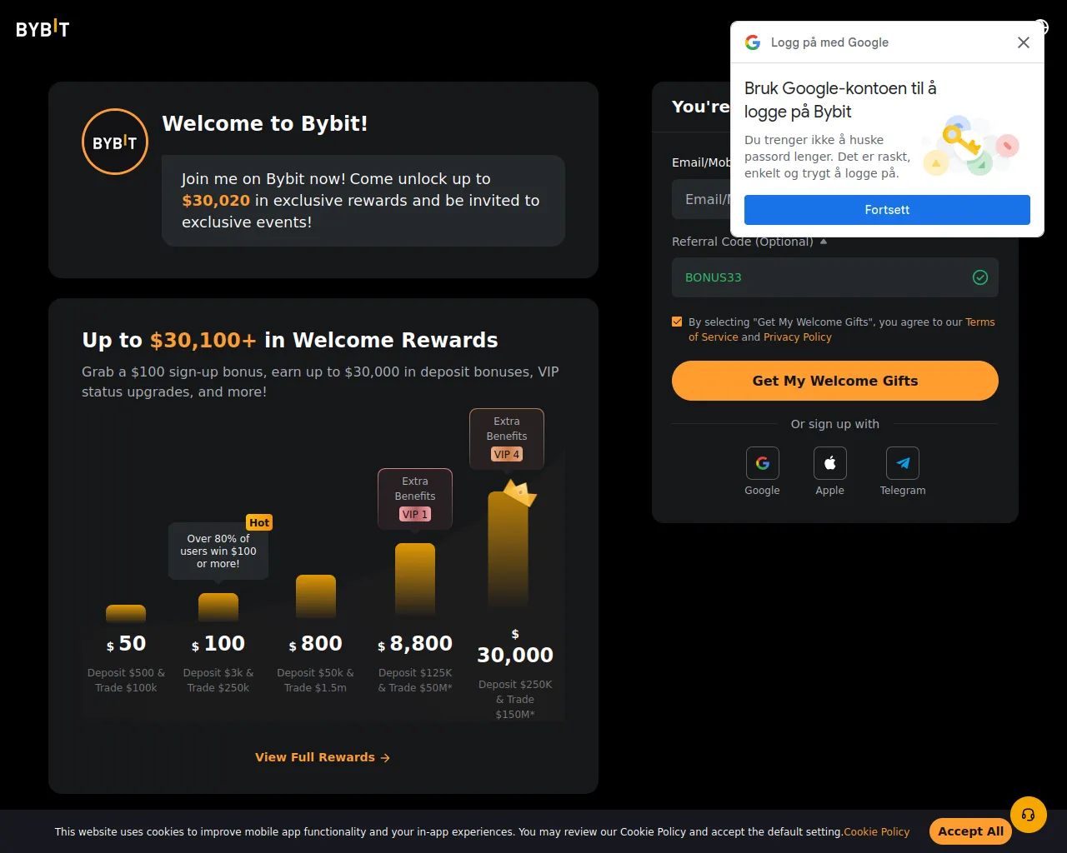Click the "Deposit $50k & Trade $1.5m" text
Viewport: 1067px width, 853px height.
tap(315, 681)
